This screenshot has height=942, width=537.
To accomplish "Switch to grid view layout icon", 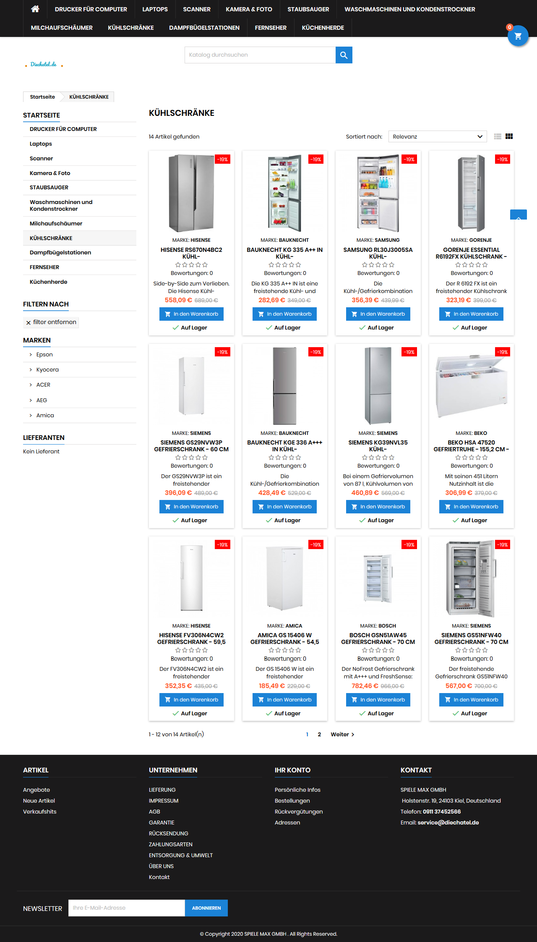I will click(509, 136).
